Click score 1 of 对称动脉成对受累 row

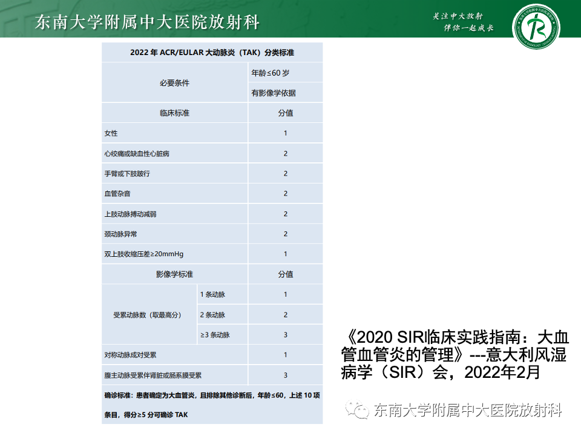pyautogui.click(x=285, y=355)
